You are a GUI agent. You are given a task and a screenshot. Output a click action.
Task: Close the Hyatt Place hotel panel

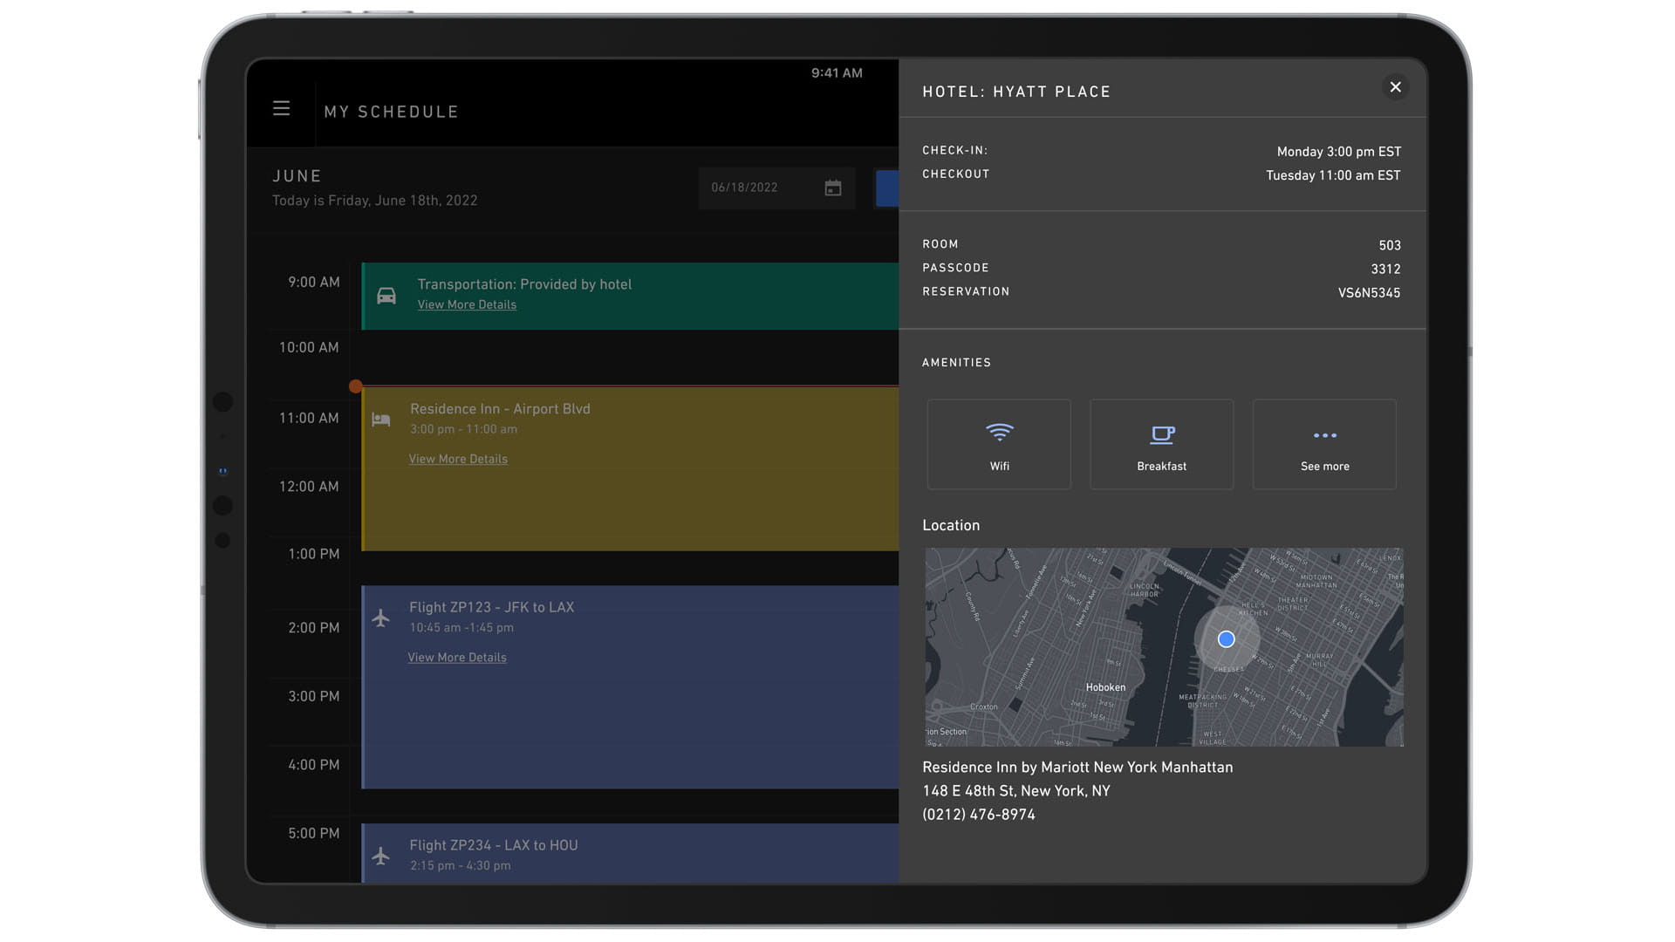1395,87
